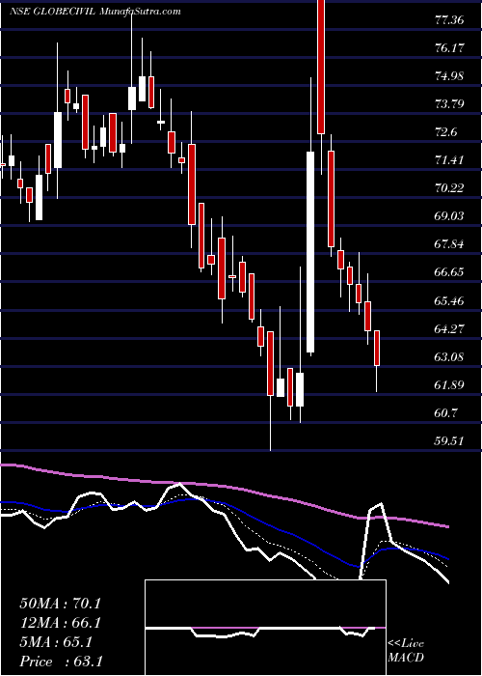This screenshot has height=676, width=482.
Task: Click the Price : 63.1 readout
Action: point(61,662)
